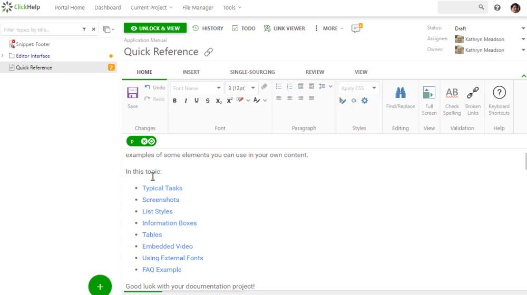Open the VIEW ribbon tab
The height and width of the screenshot is (295, 527).
coord(361,72)
